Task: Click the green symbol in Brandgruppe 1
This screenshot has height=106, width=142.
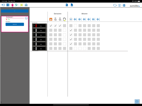Action: tap(9, 19)
